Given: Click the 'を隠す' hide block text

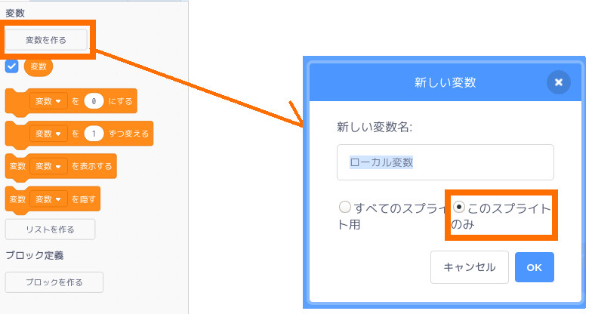Looking at the screenshot, I should (84, 199).
